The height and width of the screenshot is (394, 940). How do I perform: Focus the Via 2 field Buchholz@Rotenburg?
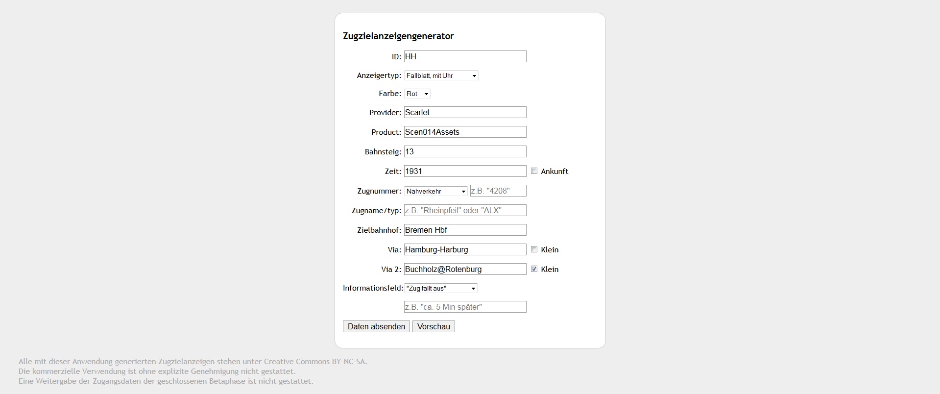[x=465, y=269]
